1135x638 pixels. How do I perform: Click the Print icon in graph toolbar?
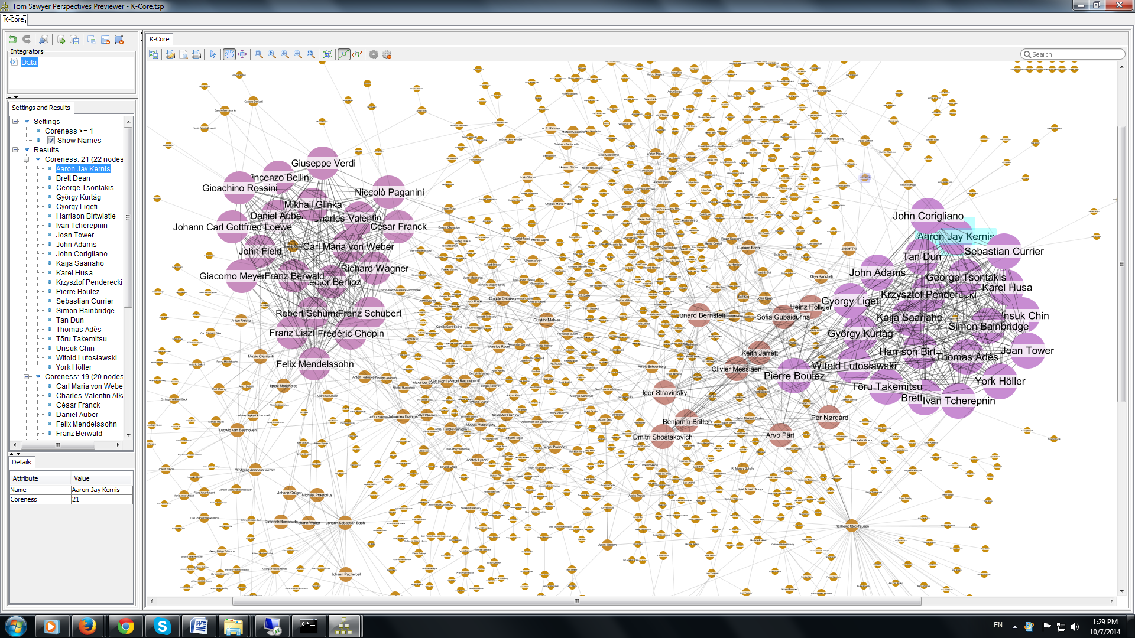(197, 54)
